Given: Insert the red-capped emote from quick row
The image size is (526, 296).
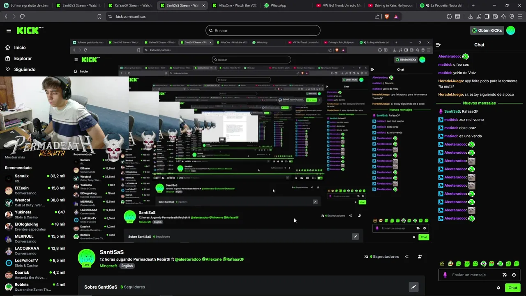Looking at the screenshot, I should 450,264.
